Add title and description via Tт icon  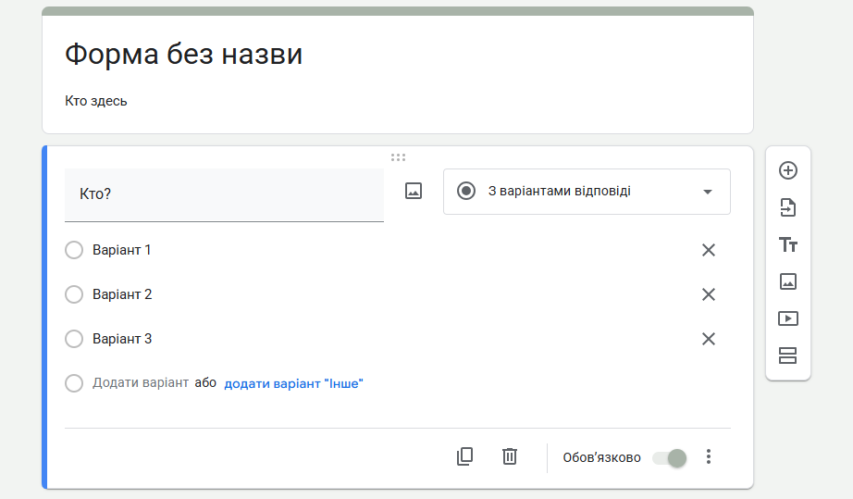[x=787, y=244]
